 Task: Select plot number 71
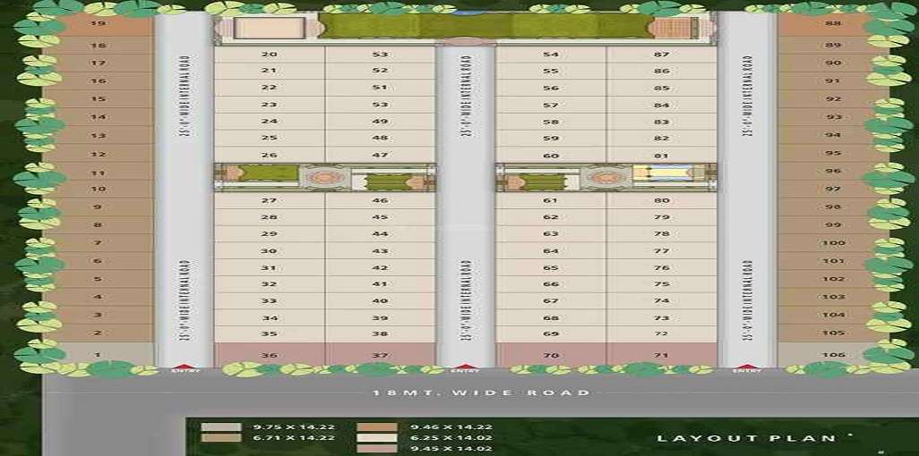(x=661, y=355)
